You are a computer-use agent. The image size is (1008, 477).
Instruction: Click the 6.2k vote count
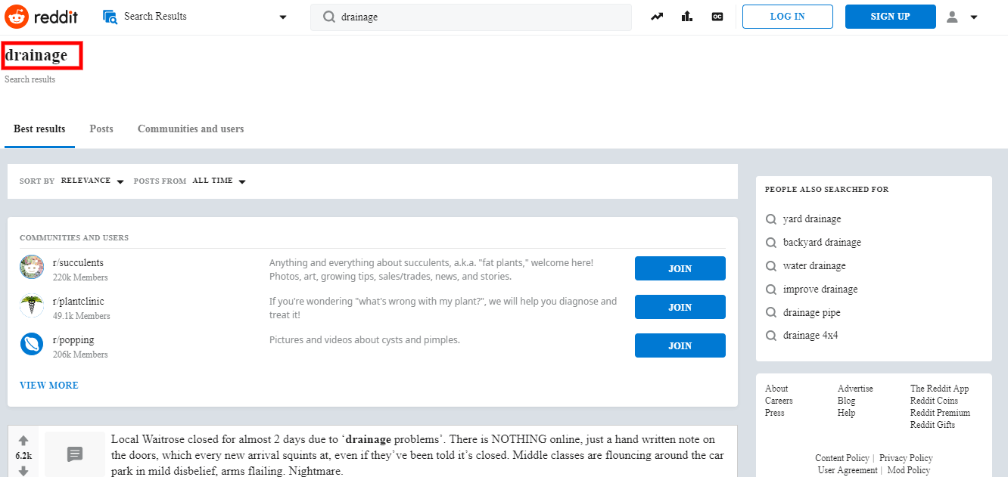tap(23, 456)
